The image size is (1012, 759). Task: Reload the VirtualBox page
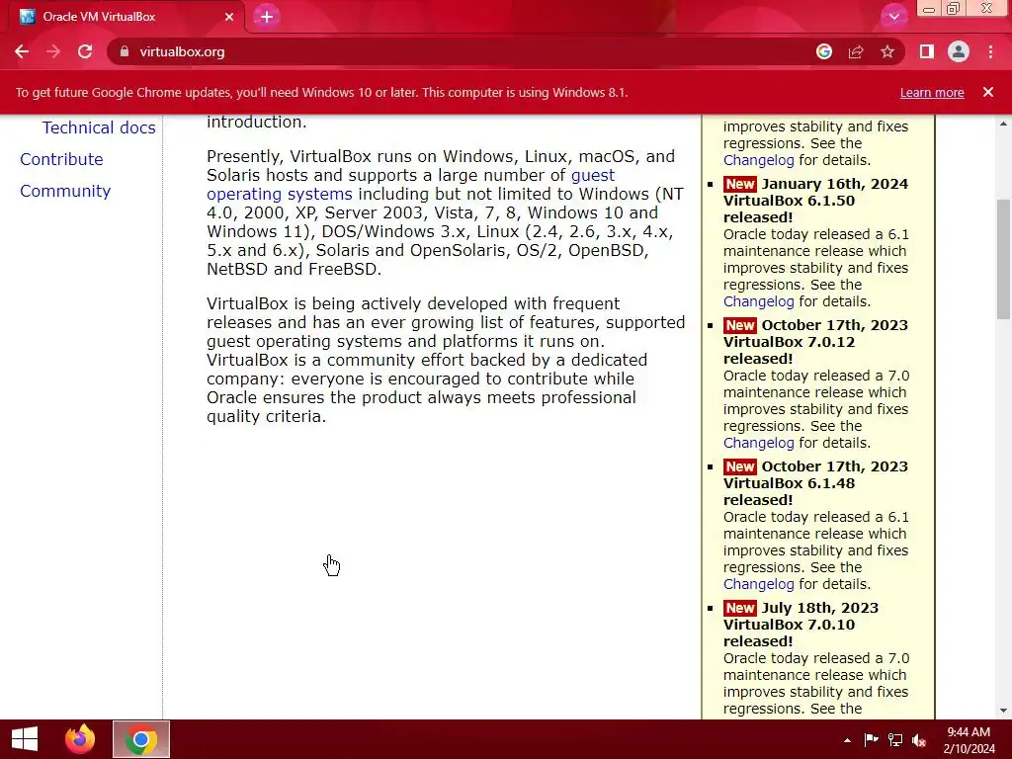tap(85, 51)
